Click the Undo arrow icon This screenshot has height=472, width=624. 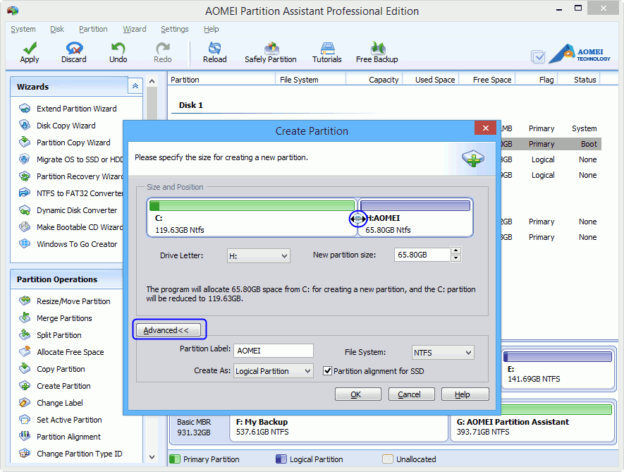point(118,48)
